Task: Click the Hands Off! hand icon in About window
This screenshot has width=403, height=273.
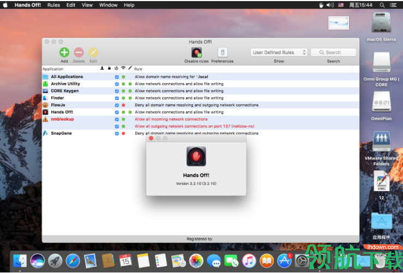Action: (x=196, y=156)
